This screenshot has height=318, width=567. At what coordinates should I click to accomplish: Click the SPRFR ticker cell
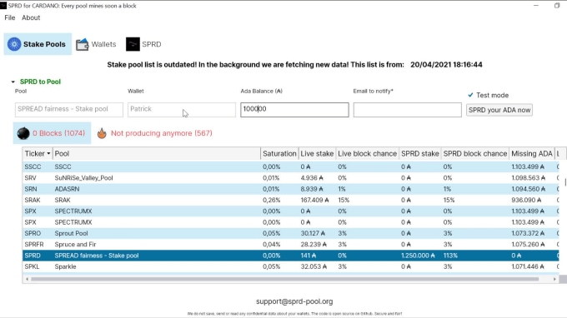(34, 245)
